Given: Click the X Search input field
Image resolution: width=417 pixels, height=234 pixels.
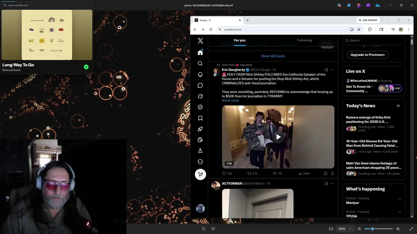Looking at the screenshot, I should (374, 41).
